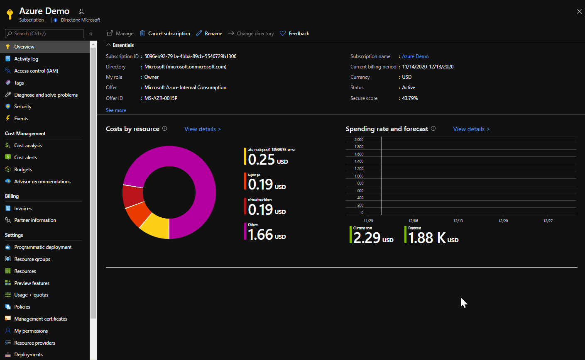Click the Invoices icon
The image size is (585, 360).
coord(8,208)
